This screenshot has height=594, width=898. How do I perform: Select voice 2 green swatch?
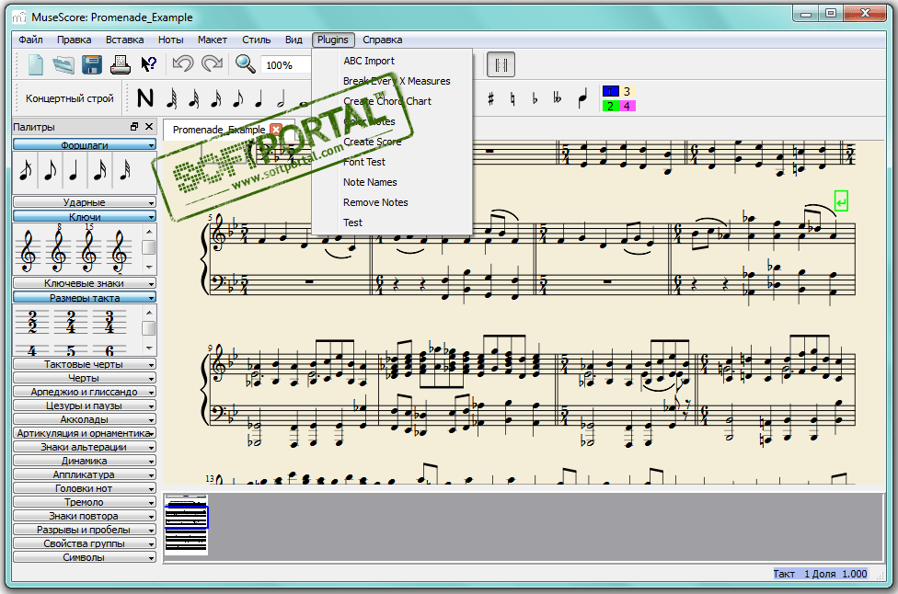[x=611, y=106]
